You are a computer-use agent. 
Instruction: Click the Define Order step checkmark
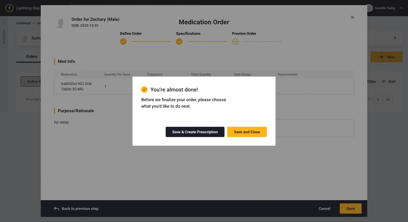coord(123,42)
